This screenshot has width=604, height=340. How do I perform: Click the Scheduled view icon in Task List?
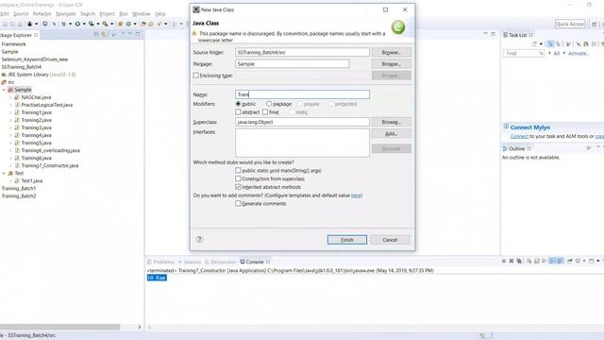(558, 44)
